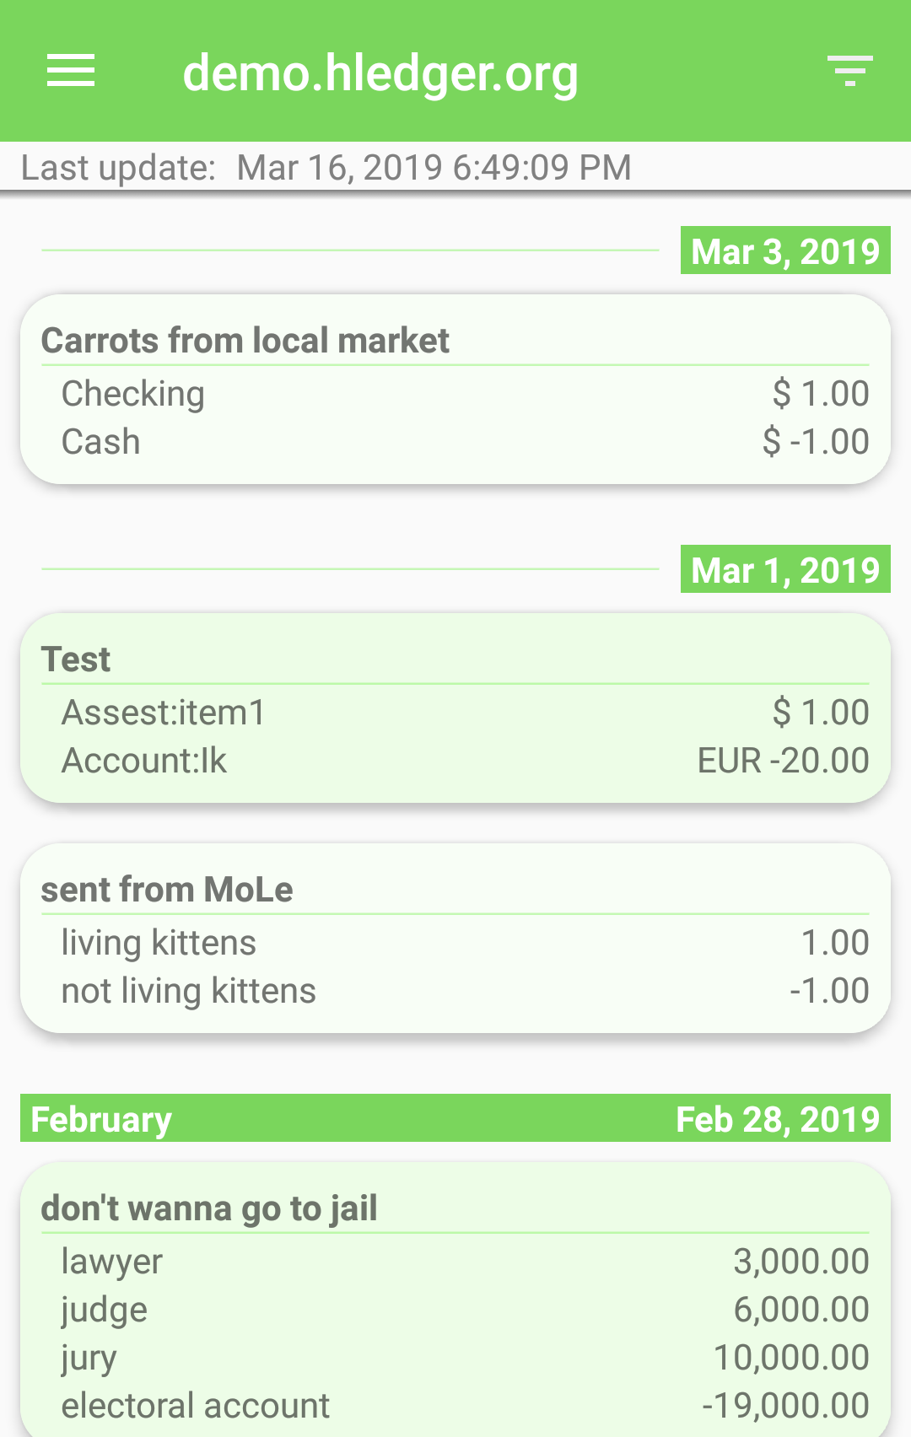Tap the Mar 3, 2019 date label
911x1437 pixels.
[784, 251]
